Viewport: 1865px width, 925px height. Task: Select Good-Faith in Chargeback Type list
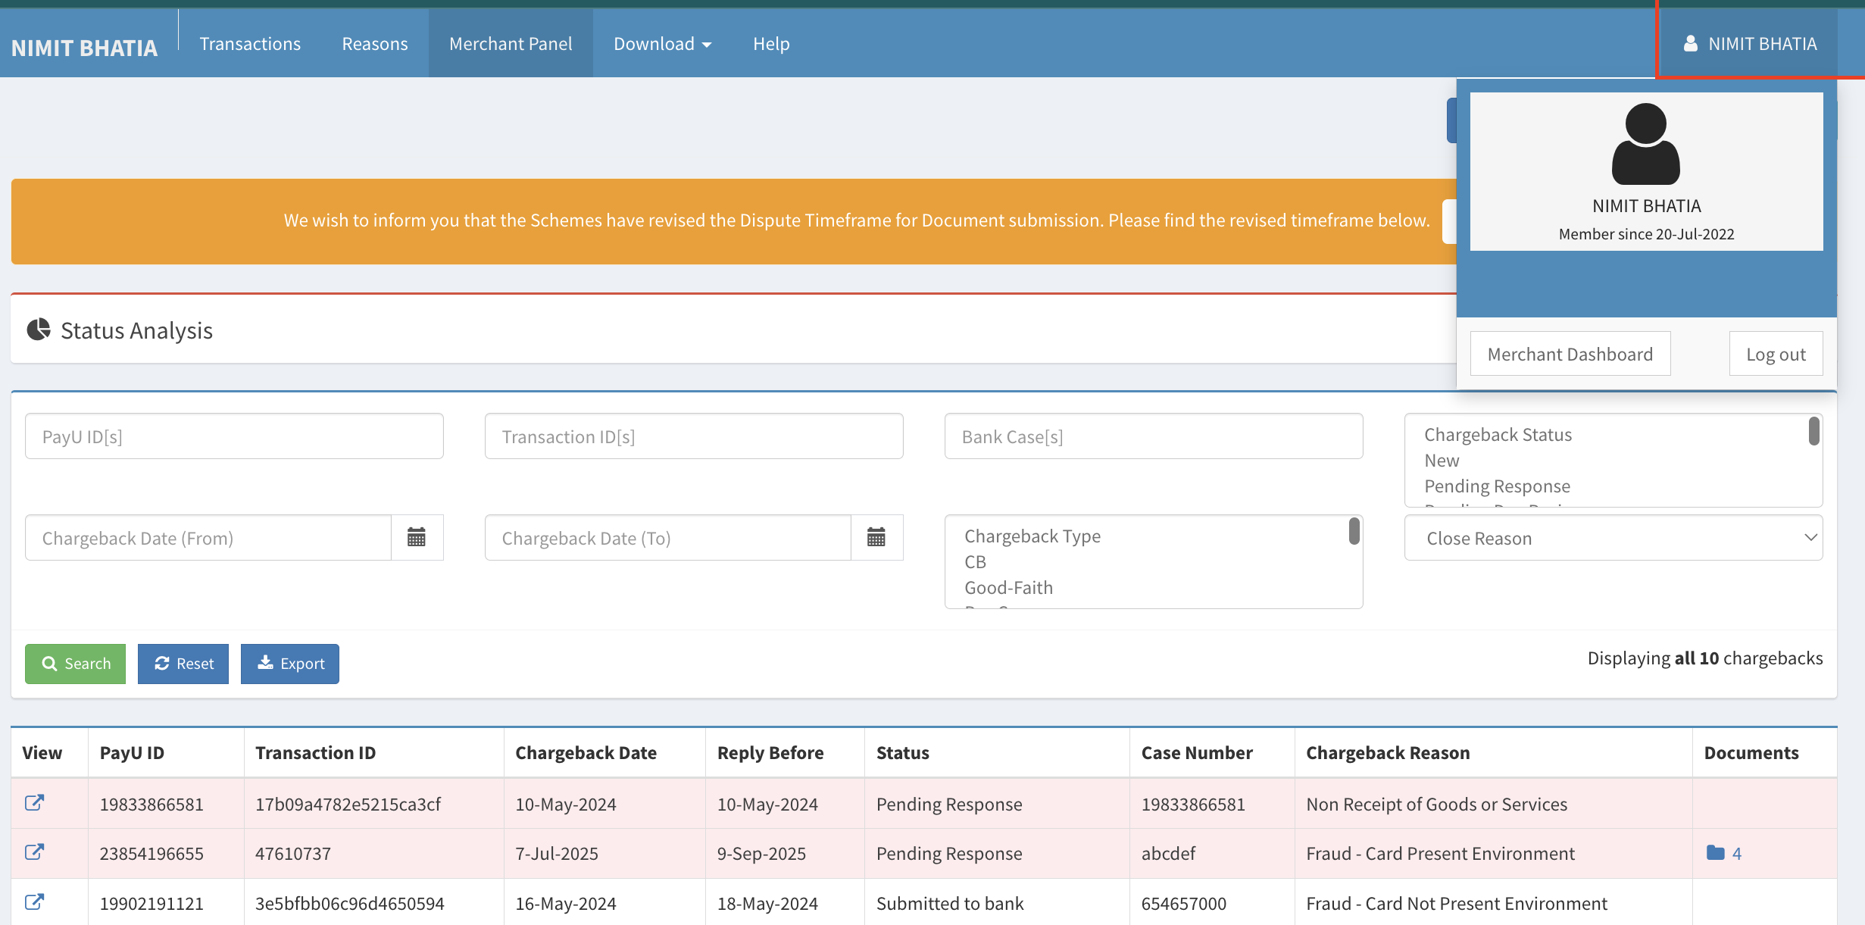click(1008, 588)
